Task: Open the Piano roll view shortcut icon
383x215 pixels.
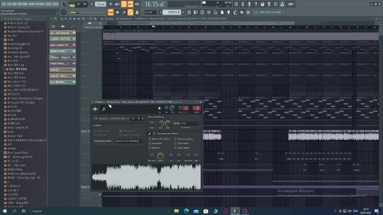Action: (x=196, y=12)
